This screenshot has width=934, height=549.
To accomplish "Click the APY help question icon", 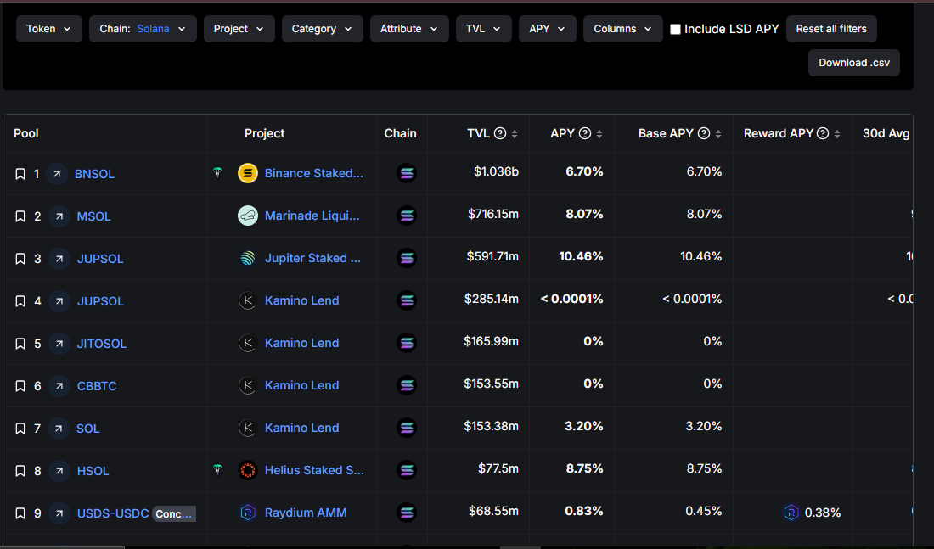I will (x=585, y=133).
